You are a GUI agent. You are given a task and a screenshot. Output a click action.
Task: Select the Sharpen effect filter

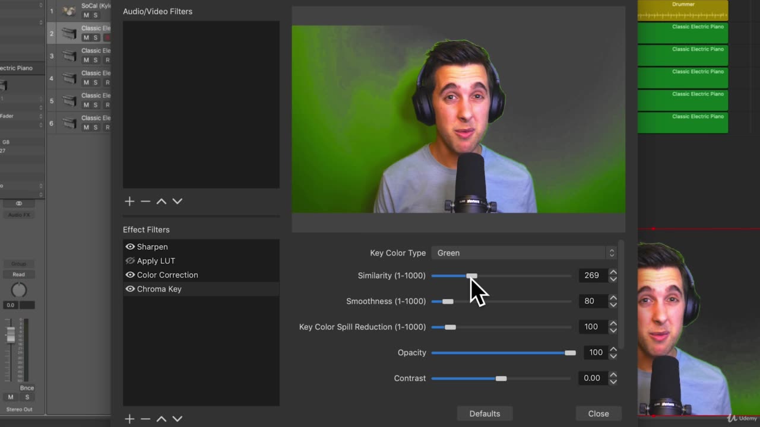pyautogui.click(x=201, y=247)
